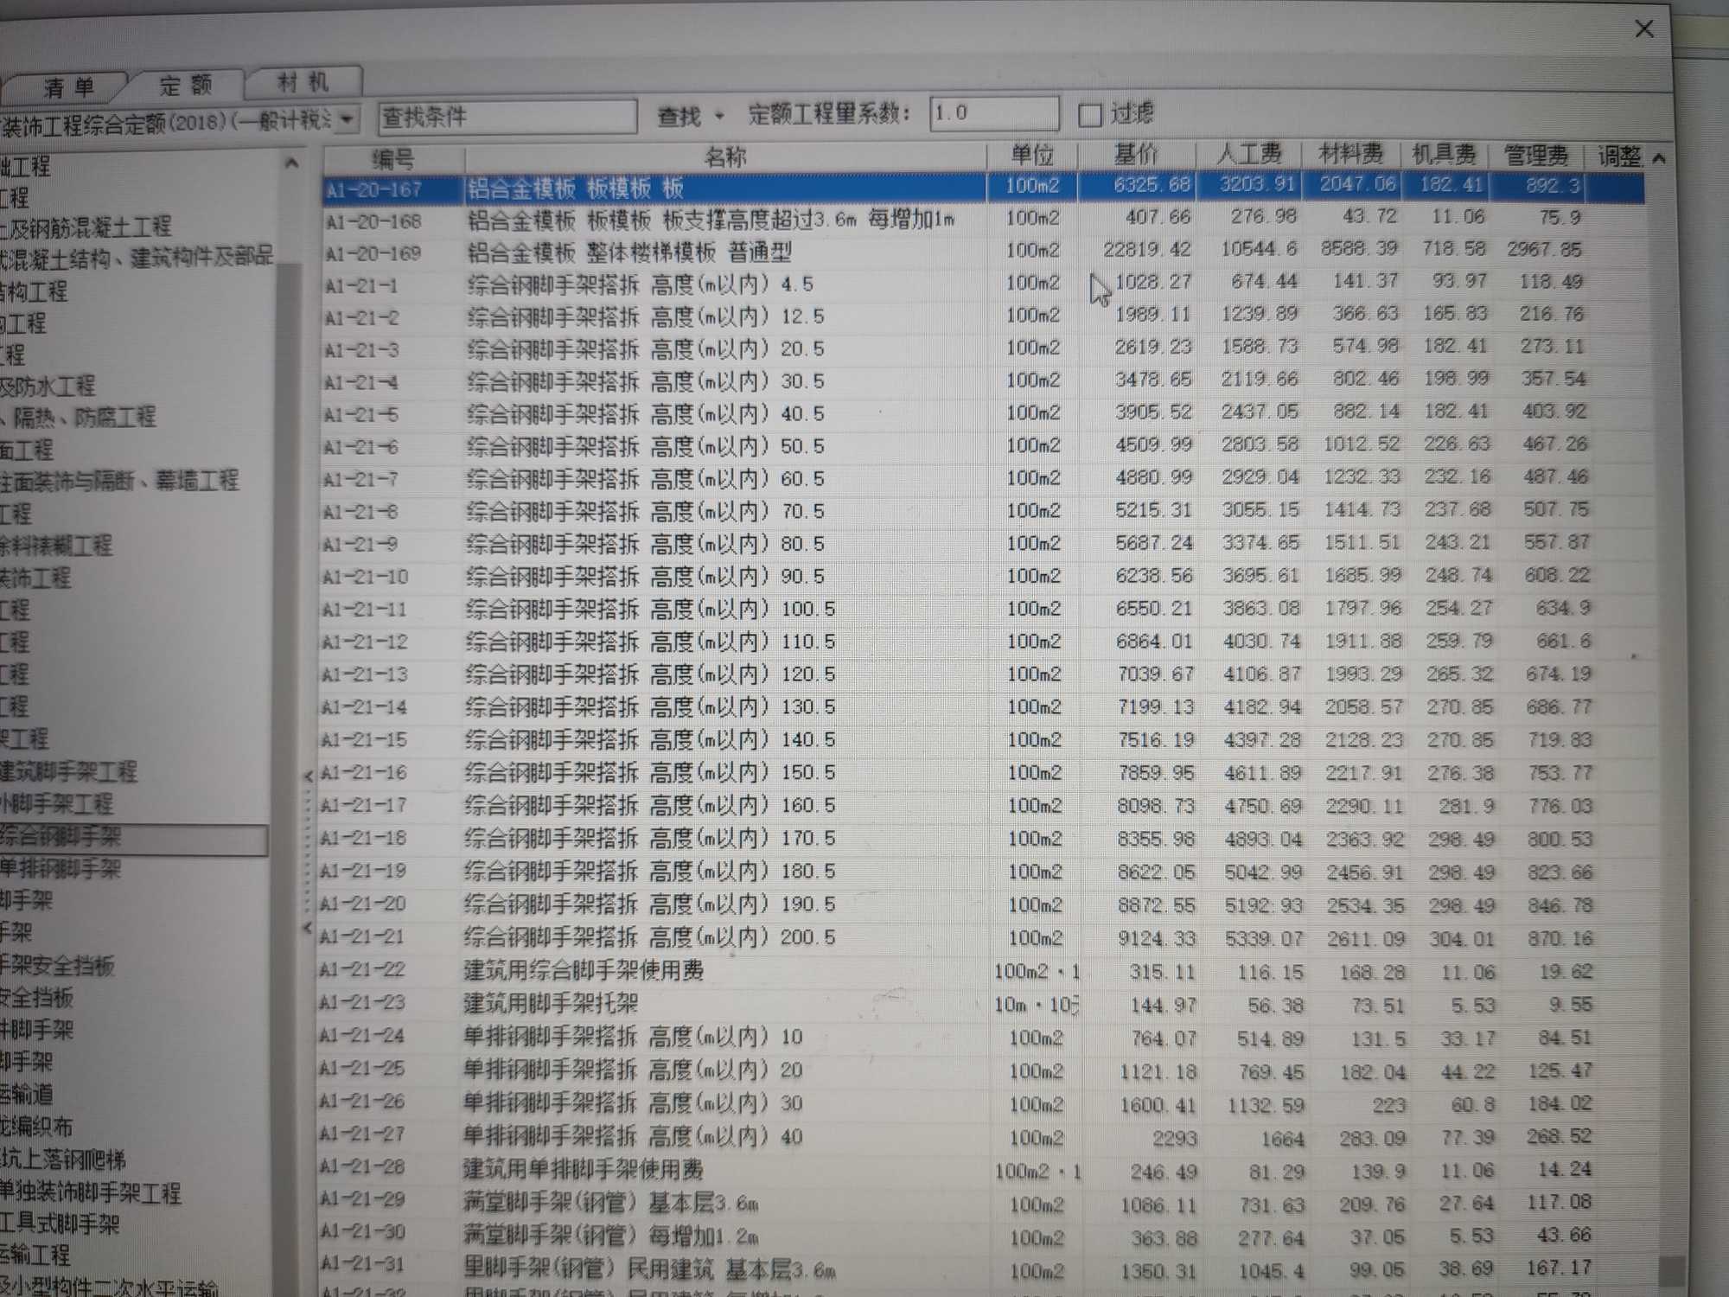Click the 定额工程量系数 input field

click(x=994, y=112)
